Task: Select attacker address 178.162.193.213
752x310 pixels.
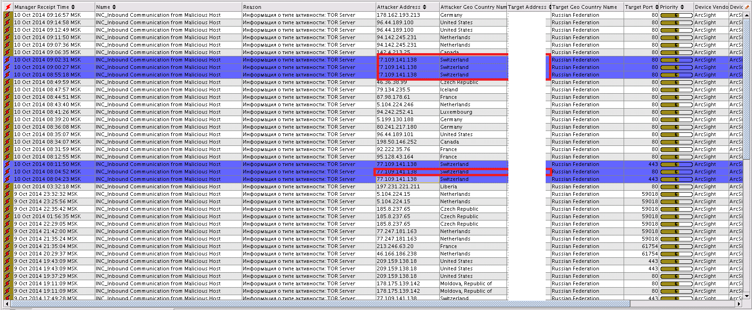Action: (x=398, y=15)
